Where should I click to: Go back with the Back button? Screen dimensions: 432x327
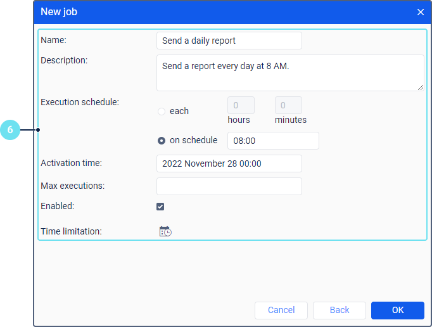(x=340, y=310)
